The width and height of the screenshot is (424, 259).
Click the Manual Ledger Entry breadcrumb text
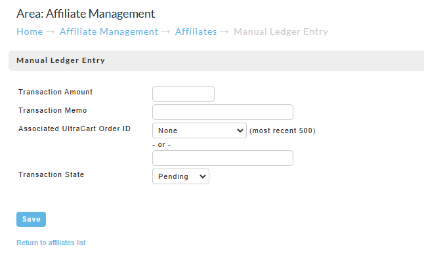tap(281, 31)
